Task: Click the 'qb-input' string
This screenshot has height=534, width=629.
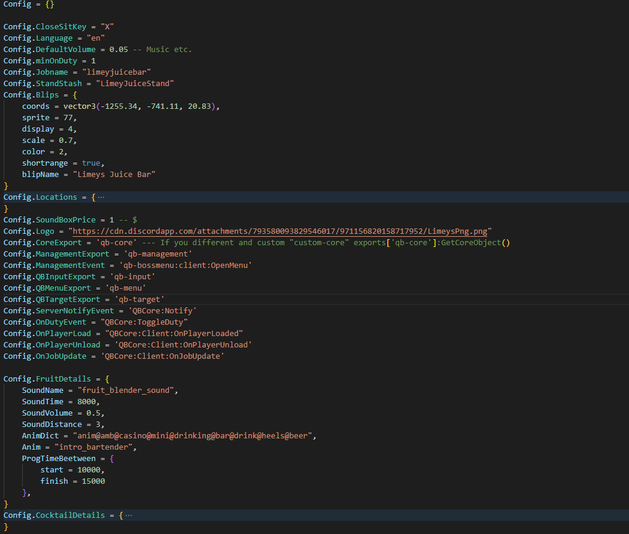Action: click(132, 277)
